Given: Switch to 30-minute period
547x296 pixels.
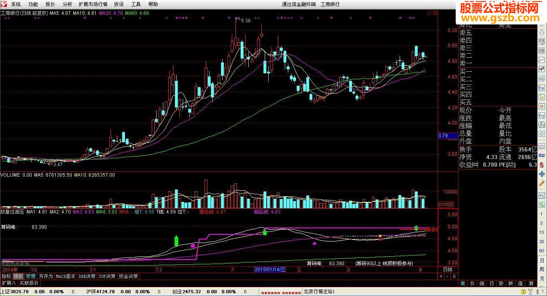Looking at the screenshot, I should (542, 242).
